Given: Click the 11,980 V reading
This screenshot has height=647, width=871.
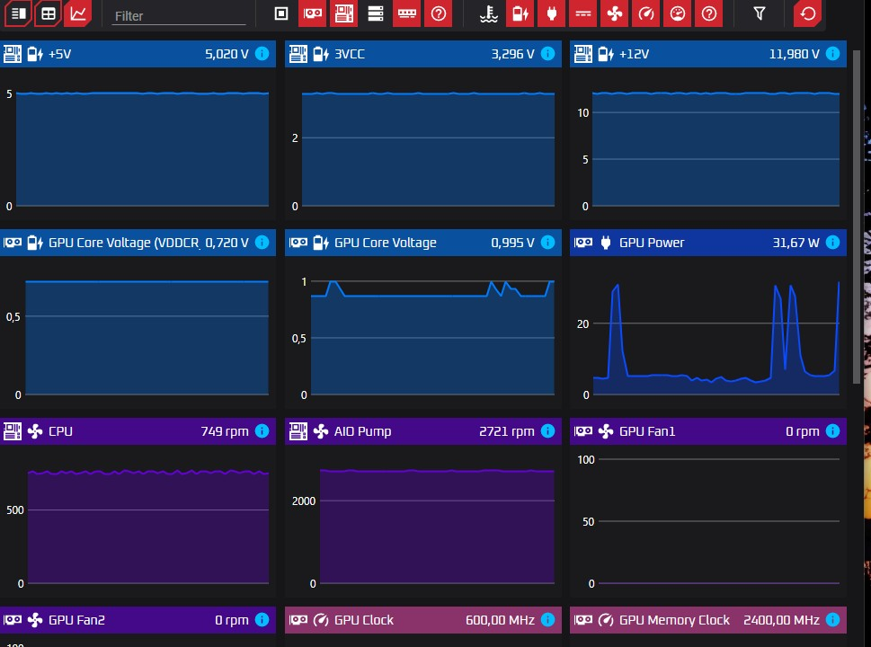Looking at the screenshot, I should tap(795, 54).
